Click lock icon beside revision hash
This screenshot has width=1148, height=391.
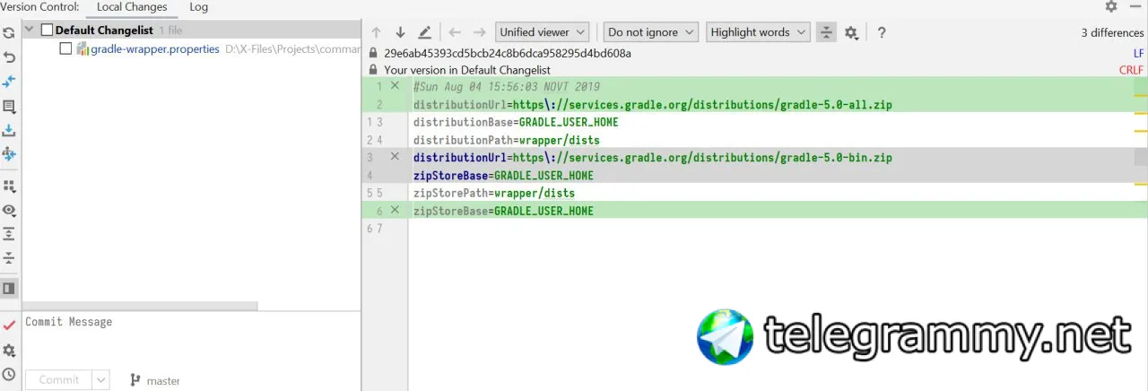coord(374,53)
